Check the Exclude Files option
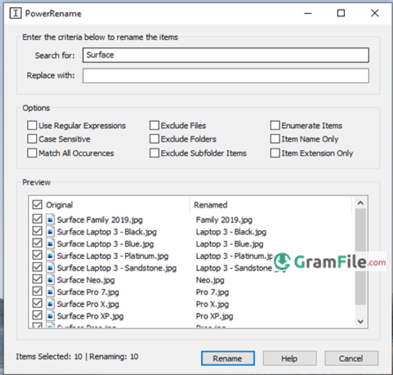The height and width of the screenshot is (375, 393). click(154, 125)
